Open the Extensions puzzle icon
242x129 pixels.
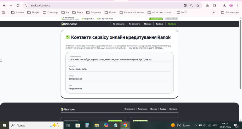tap(214, 6)
